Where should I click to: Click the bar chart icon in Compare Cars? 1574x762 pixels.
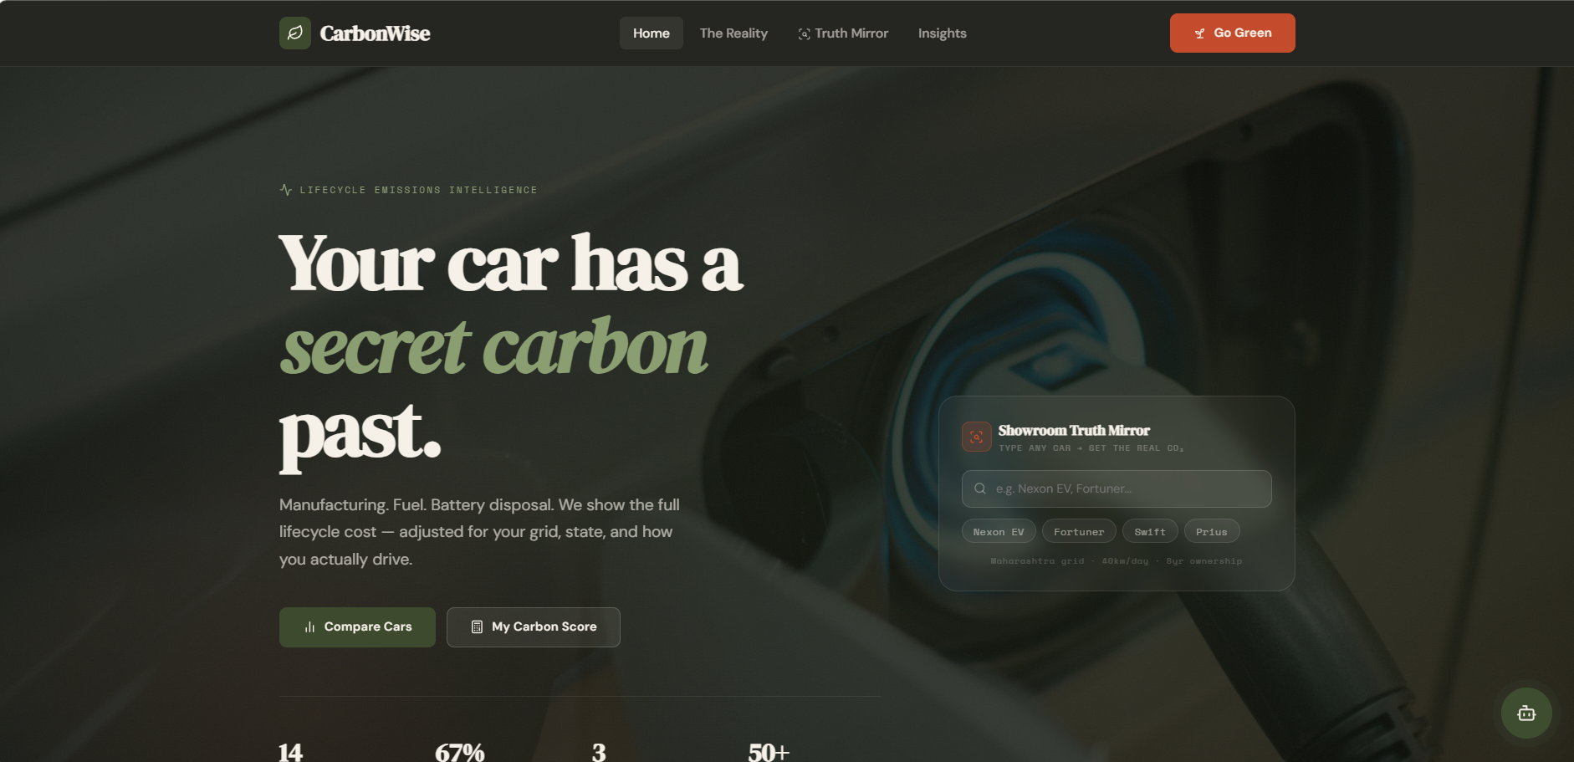pos(310,627)
